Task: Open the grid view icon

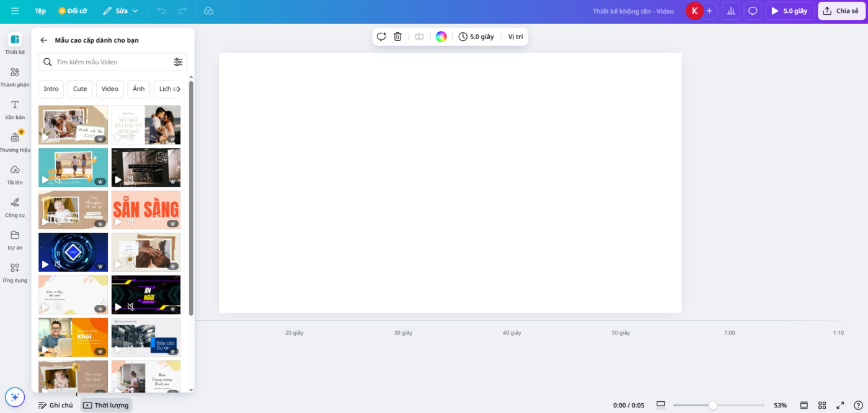Action: [x=822, y=405]
